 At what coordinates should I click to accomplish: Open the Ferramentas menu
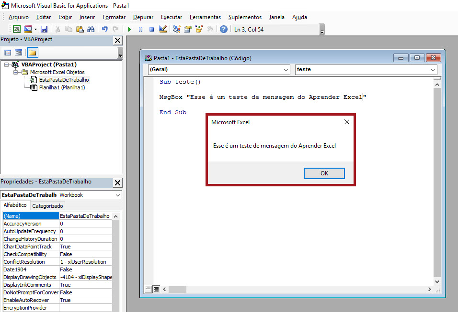205,17
